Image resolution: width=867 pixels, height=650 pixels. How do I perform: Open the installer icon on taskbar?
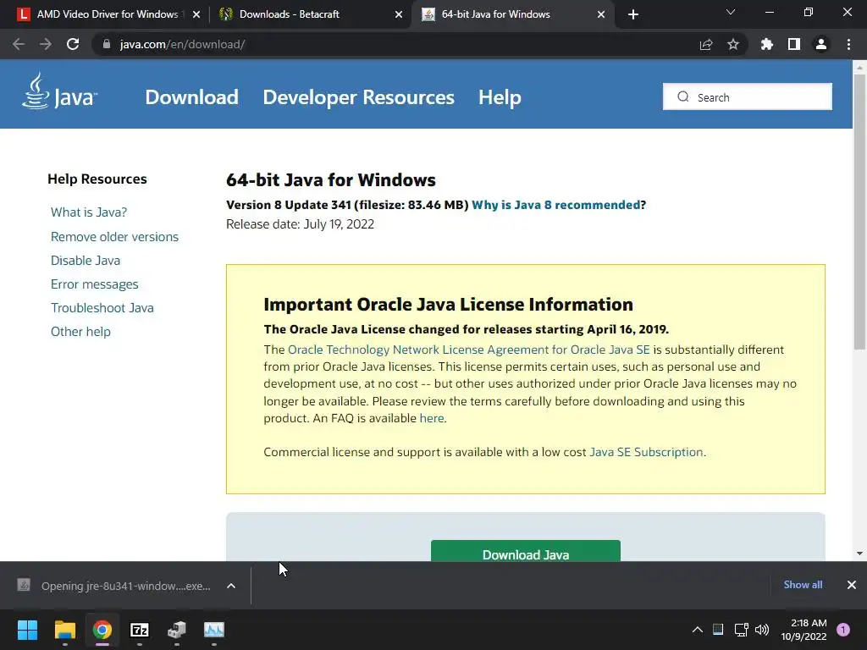point(177,630)
